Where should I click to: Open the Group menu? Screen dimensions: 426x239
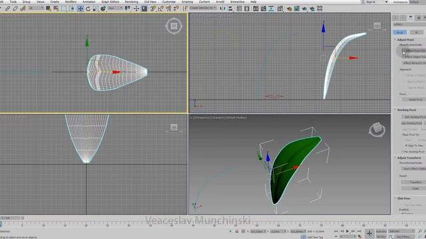point(27,2)
